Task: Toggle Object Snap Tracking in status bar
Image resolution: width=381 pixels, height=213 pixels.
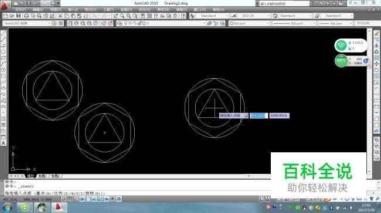Action: tap(94, 199)
